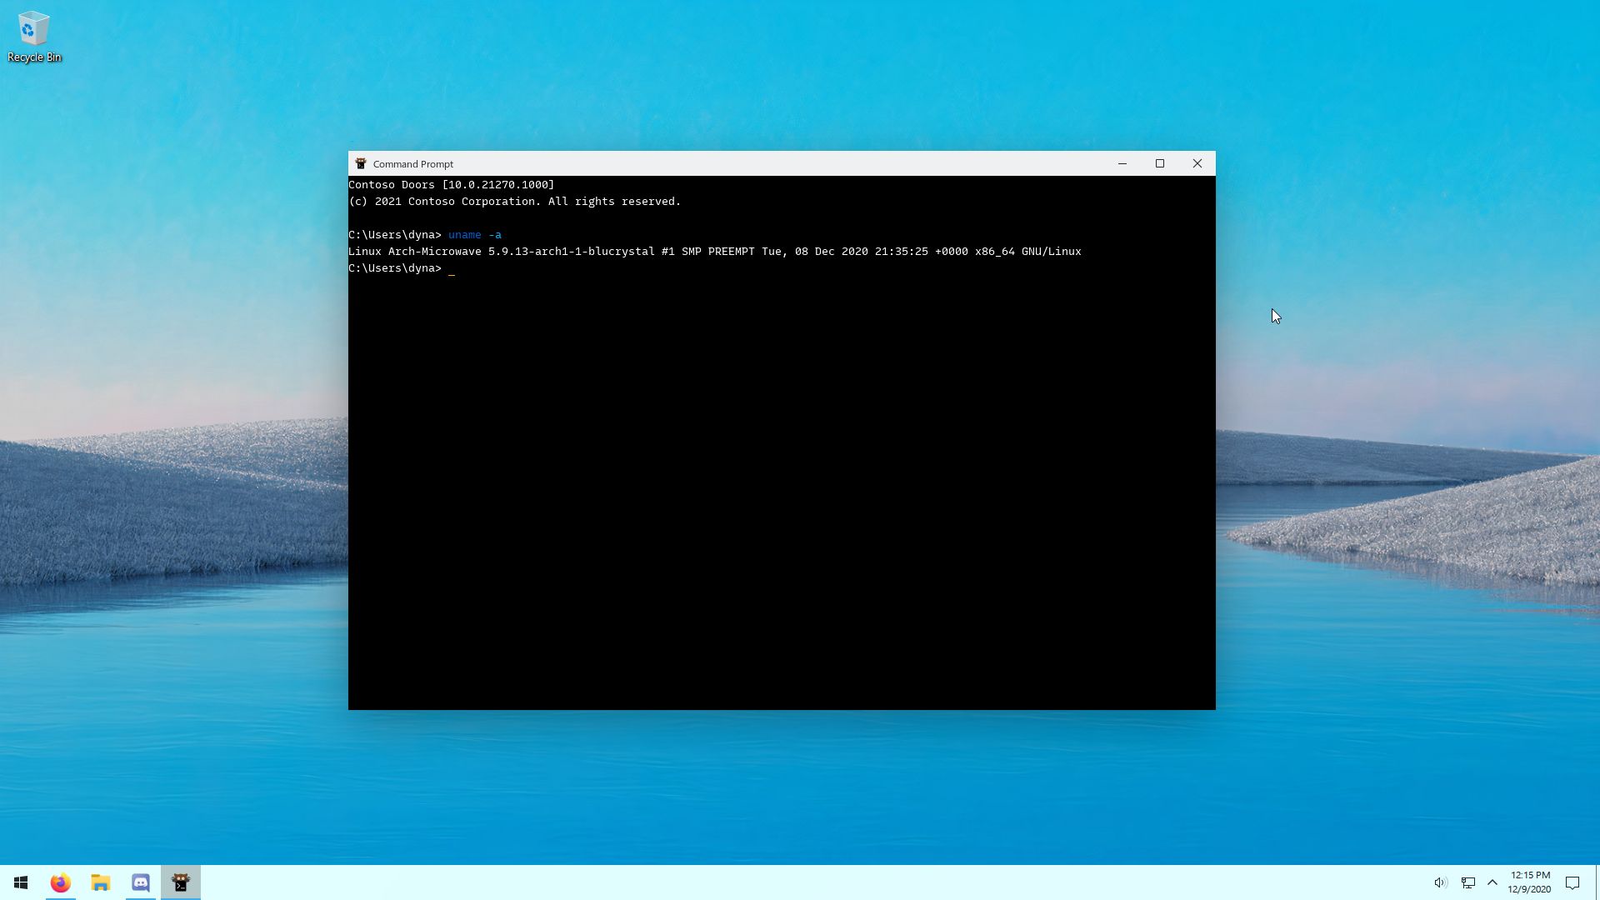Minimize the Command Prompt window
Image resolution: width=1600 pixels, height=900 pixels.
click(x=1122, y=163)
